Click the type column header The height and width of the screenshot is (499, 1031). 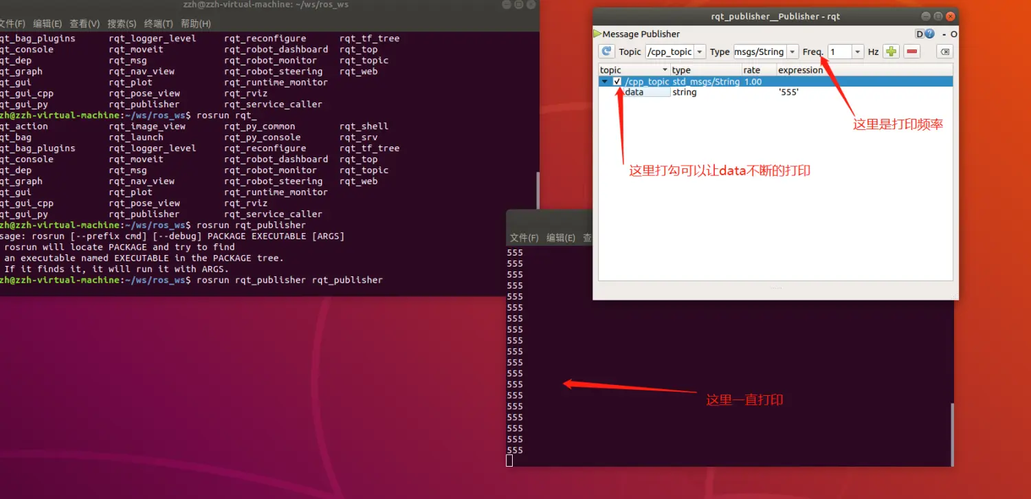coord(706,70)
